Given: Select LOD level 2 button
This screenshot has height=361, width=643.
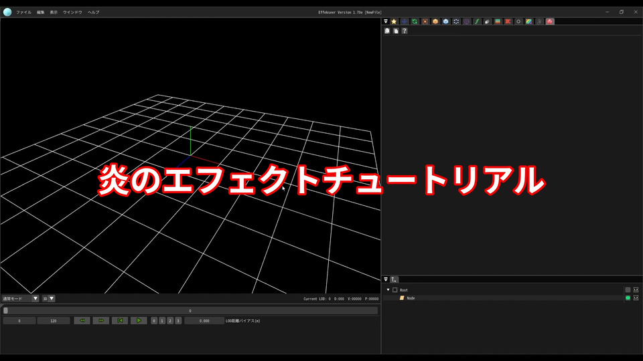Looking at the screenshot, I should pyautogui.click(x=170, y=321).
